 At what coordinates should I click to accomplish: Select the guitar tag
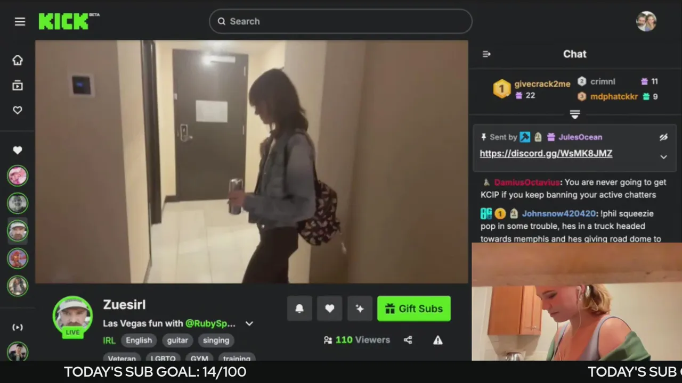pyautogui.click(x=177, y=340)
